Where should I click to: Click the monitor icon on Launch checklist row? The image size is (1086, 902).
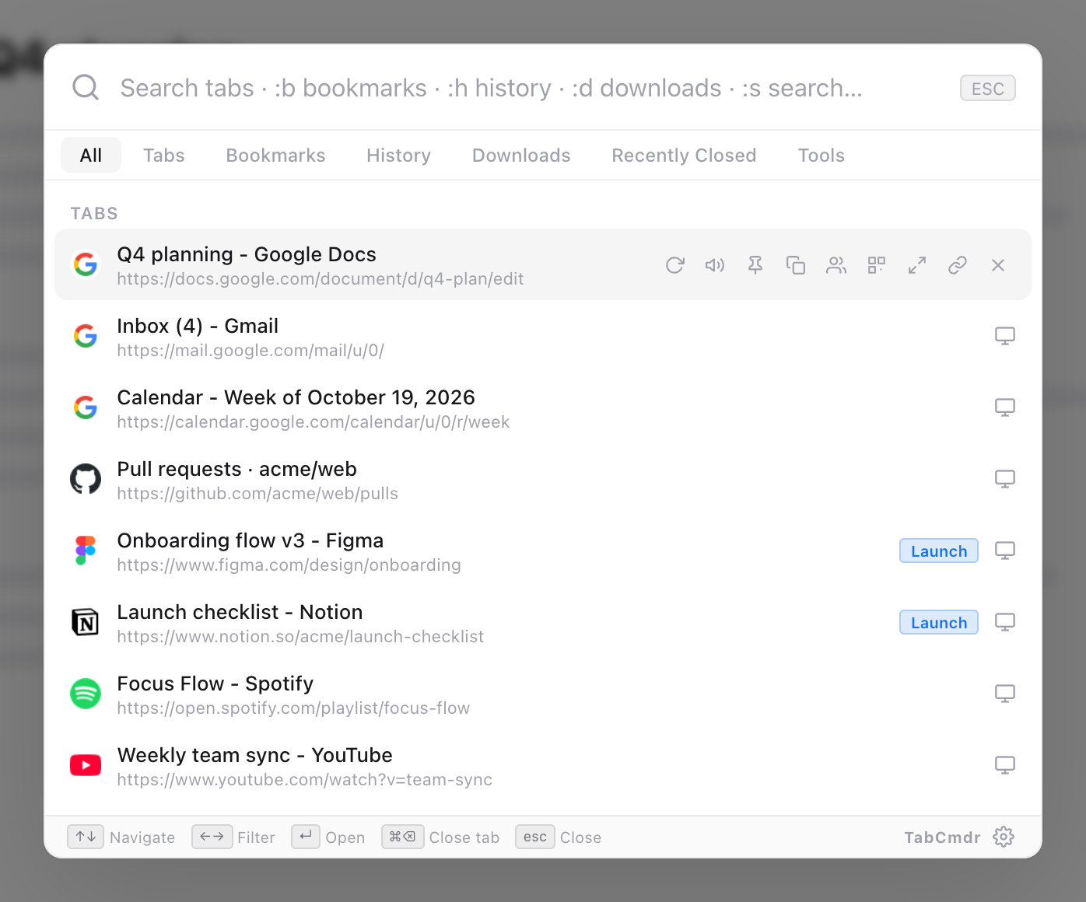click(1005, 622)
